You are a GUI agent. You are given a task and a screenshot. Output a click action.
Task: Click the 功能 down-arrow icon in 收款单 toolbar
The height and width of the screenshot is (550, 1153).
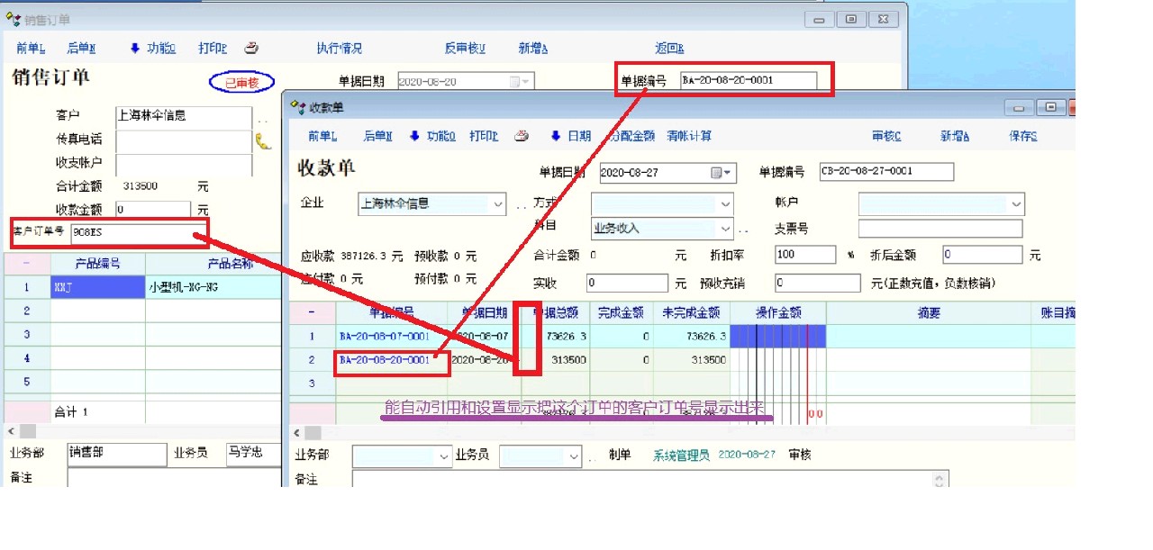pos(414,136)
